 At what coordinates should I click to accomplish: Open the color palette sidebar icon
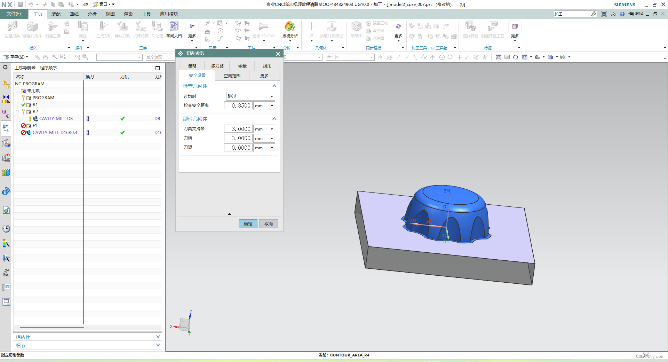point(6,243)
